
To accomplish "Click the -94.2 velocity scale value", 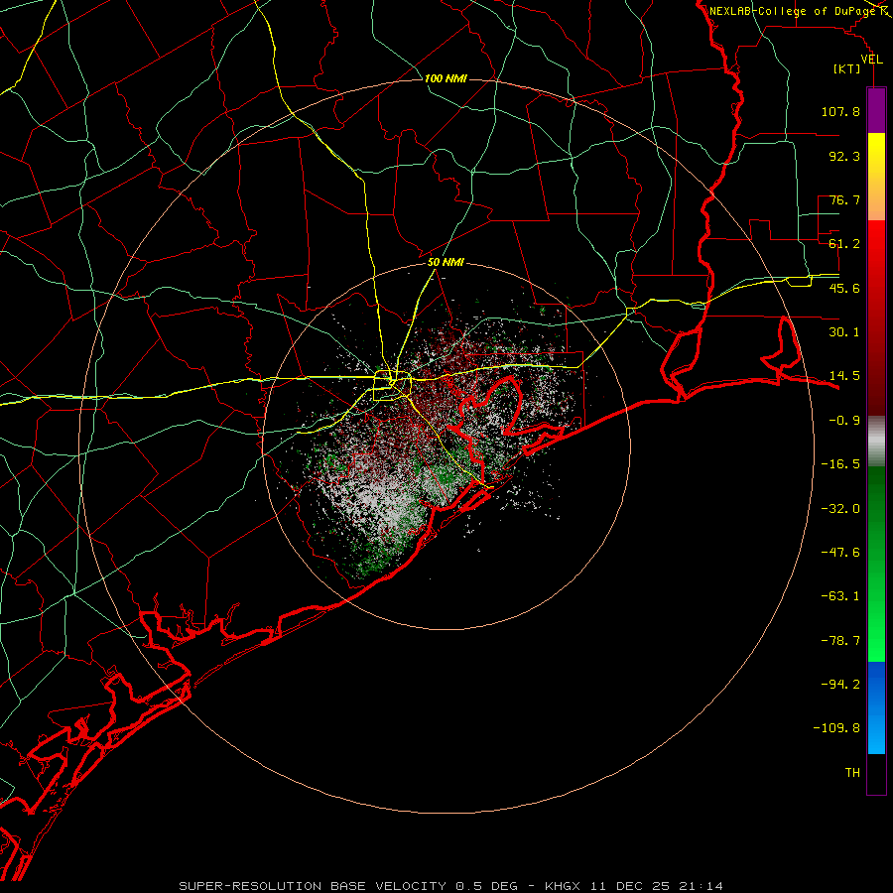I will coord(840,684).
